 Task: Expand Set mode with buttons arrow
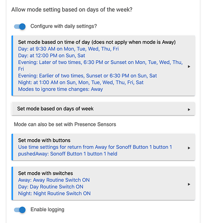[189, 148]
